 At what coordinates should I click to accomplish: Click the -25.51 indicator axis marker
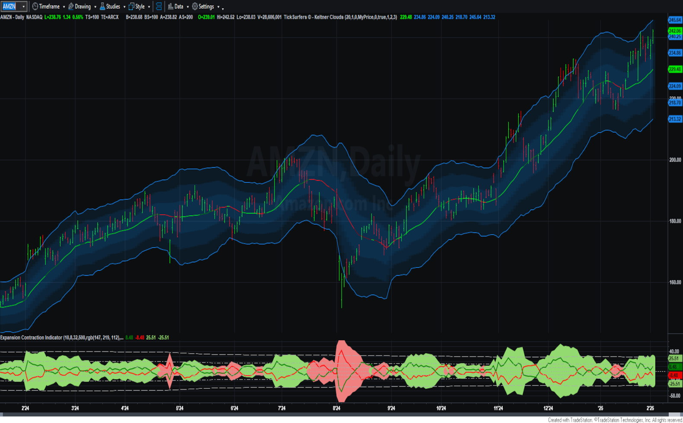coord(675,384)
